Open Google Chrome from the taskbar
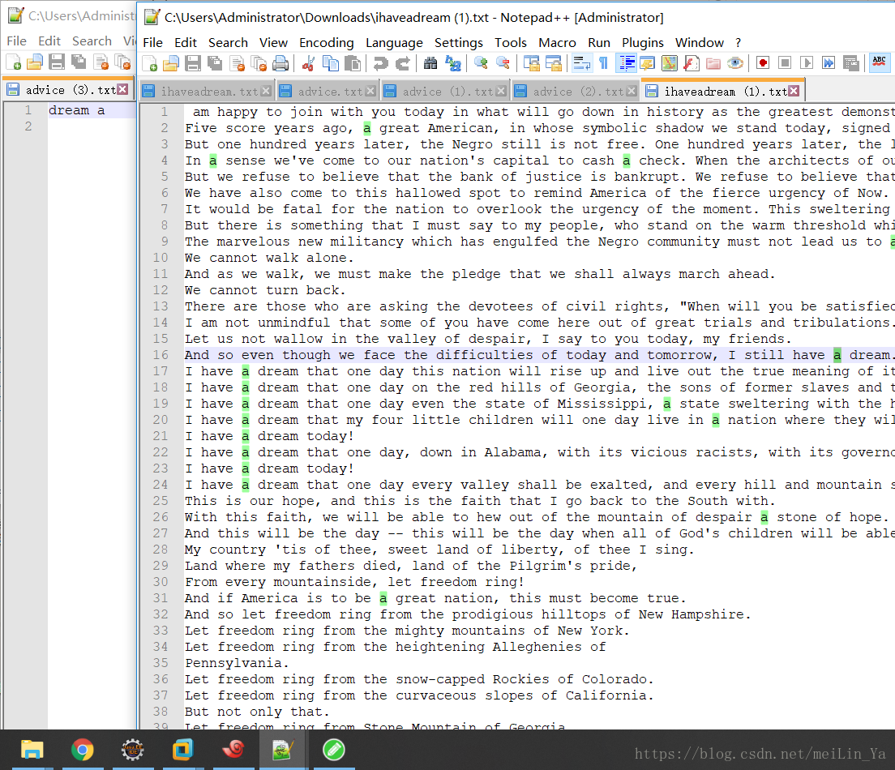This screenshot has width=895, height=770. click(x=82, y=749)
